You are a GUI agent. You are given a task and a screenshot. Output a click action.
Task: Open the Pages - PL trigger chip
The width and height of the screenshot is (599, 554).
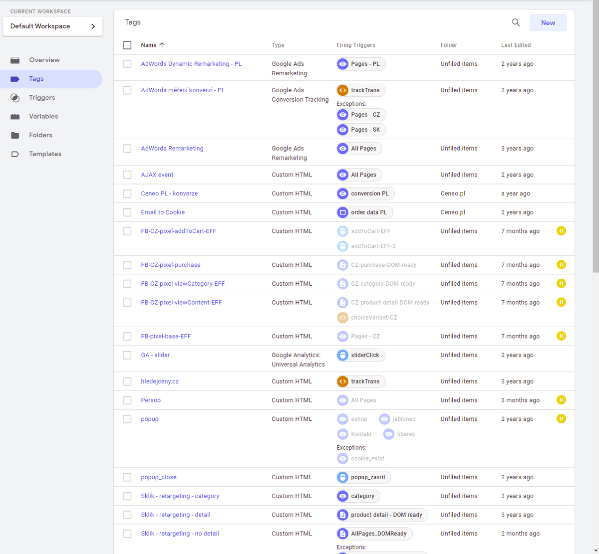[361, 64]
